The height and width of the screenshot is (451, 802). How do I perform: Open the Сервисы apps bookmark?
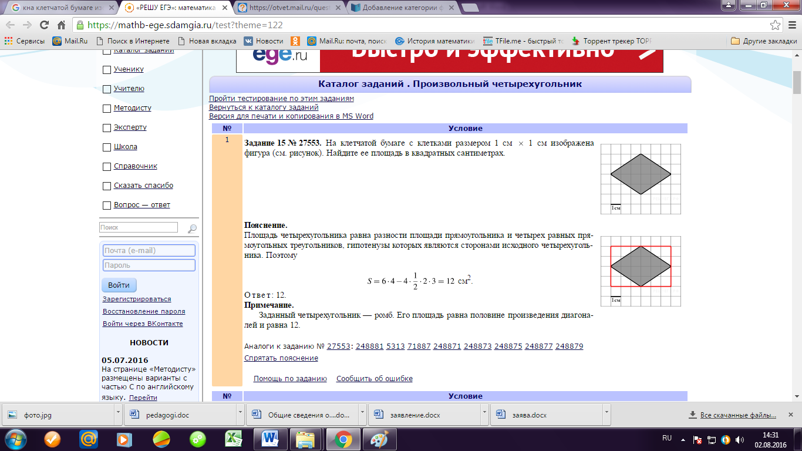pos(25,41)
